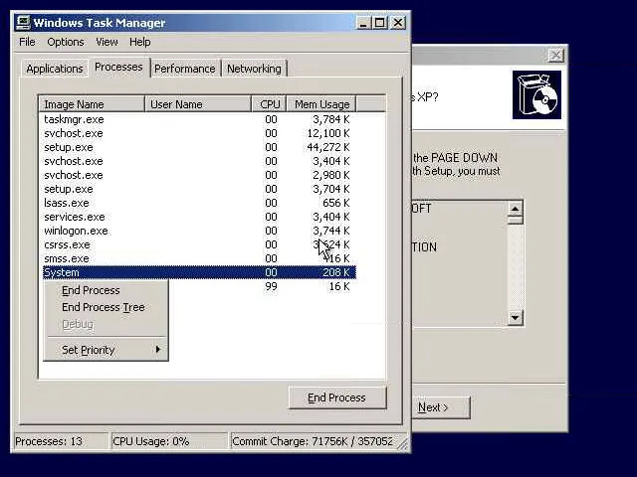Open the Networking tab
Viewport: 637px width, 477px height.
coord(254,69)
